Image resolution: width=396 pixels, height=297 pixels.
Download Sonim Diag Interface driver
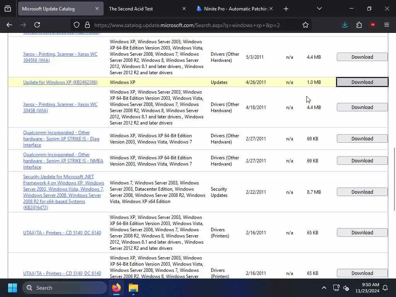click(362, 139)
